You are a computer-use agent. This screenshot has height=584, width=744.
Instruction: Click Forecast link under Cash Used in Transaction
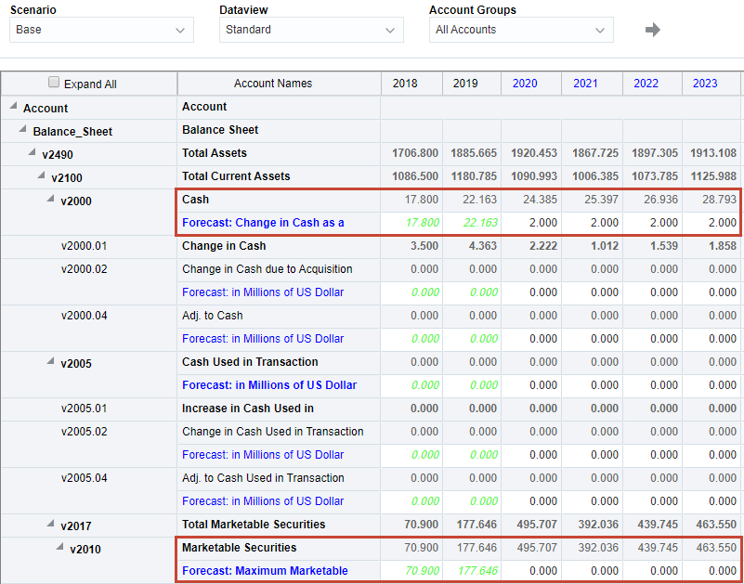[x=269, y=385]
